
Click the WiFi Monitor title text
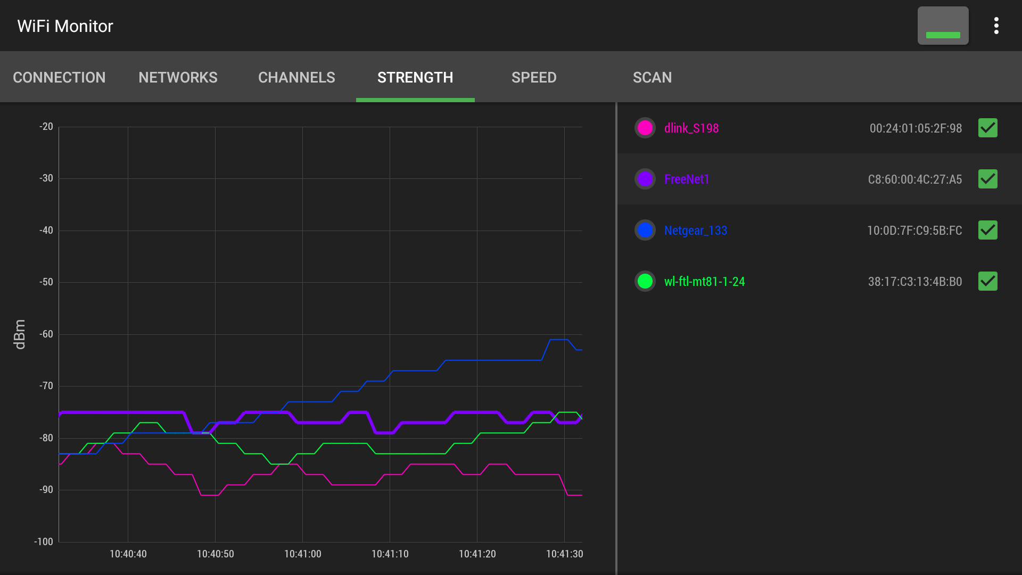(64, 26)
